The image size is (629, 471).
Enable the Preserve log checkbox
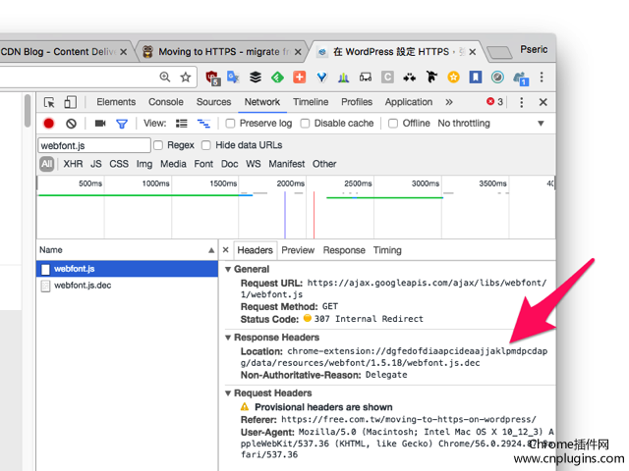(x=230, y=124)
